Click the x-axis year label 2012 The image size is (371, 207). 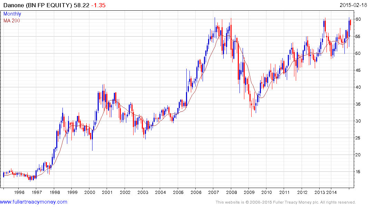302,192
